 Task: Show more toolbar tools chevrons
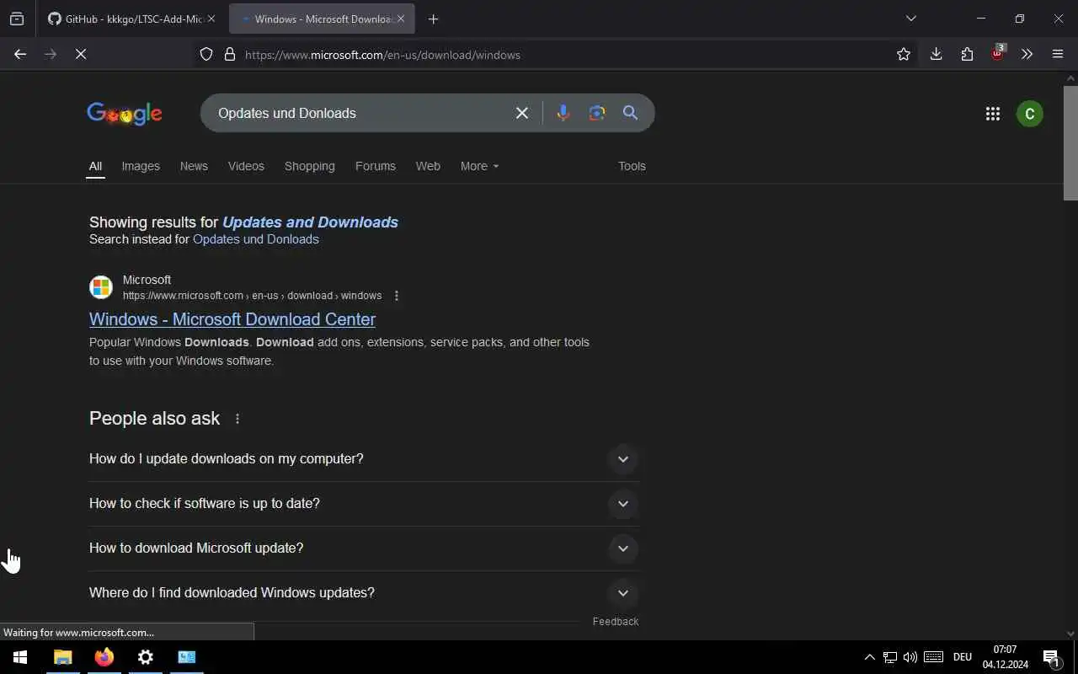pyautogui.click(x=1027, y=54)
